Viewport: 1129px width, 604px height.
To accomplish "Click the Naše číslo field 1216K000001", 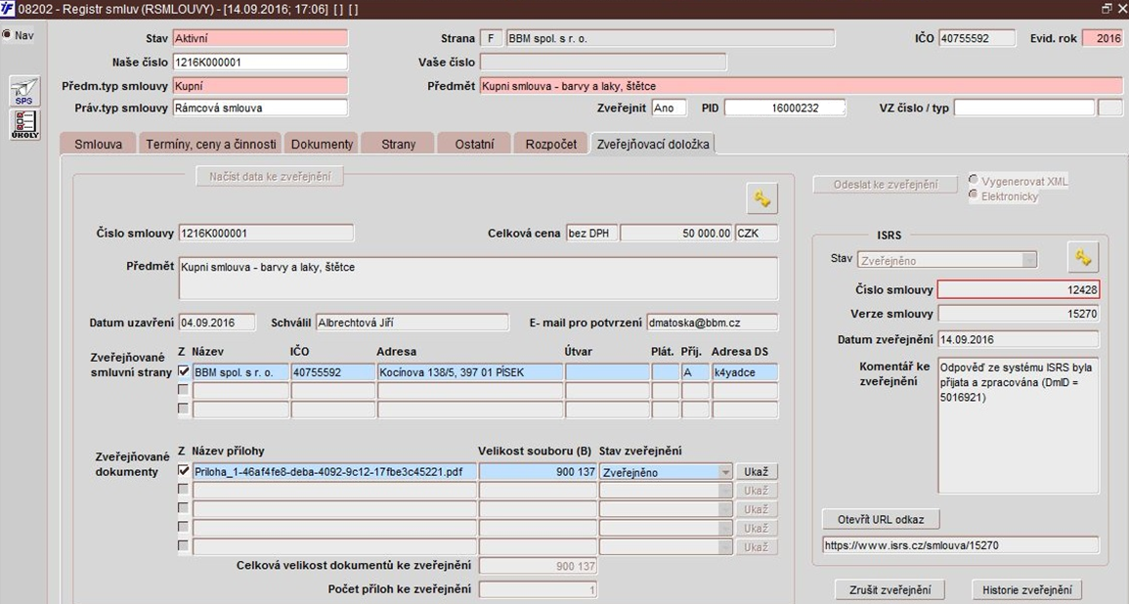I will [x=260, y=62].
